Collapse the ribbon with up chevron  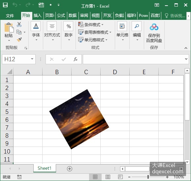pyautogui.click(x=186, y=48)
